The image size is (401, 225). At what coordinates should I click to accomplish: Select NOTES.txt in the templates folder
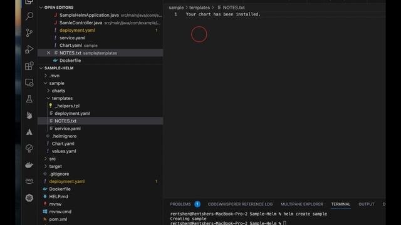pos(100,121)
